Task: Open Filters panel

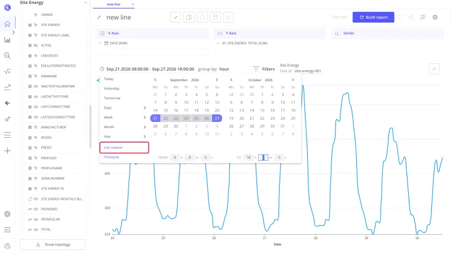Action: [x=264, y=69]
